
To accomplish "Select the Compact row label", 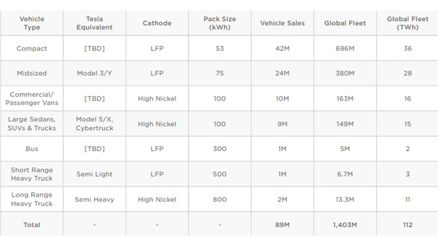I will click(32, 48).
